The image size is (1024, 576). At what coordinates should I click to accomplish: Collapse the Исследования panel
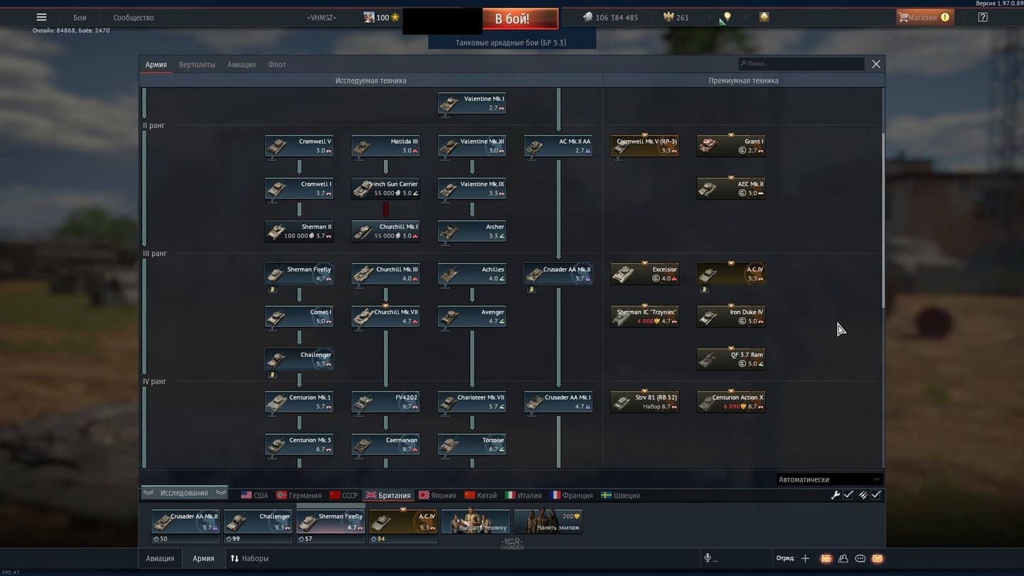[184, 493]
